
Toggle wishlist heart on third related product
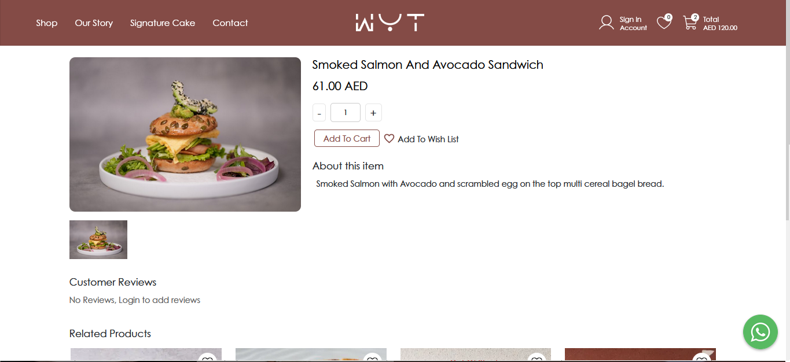click(537, 359)
